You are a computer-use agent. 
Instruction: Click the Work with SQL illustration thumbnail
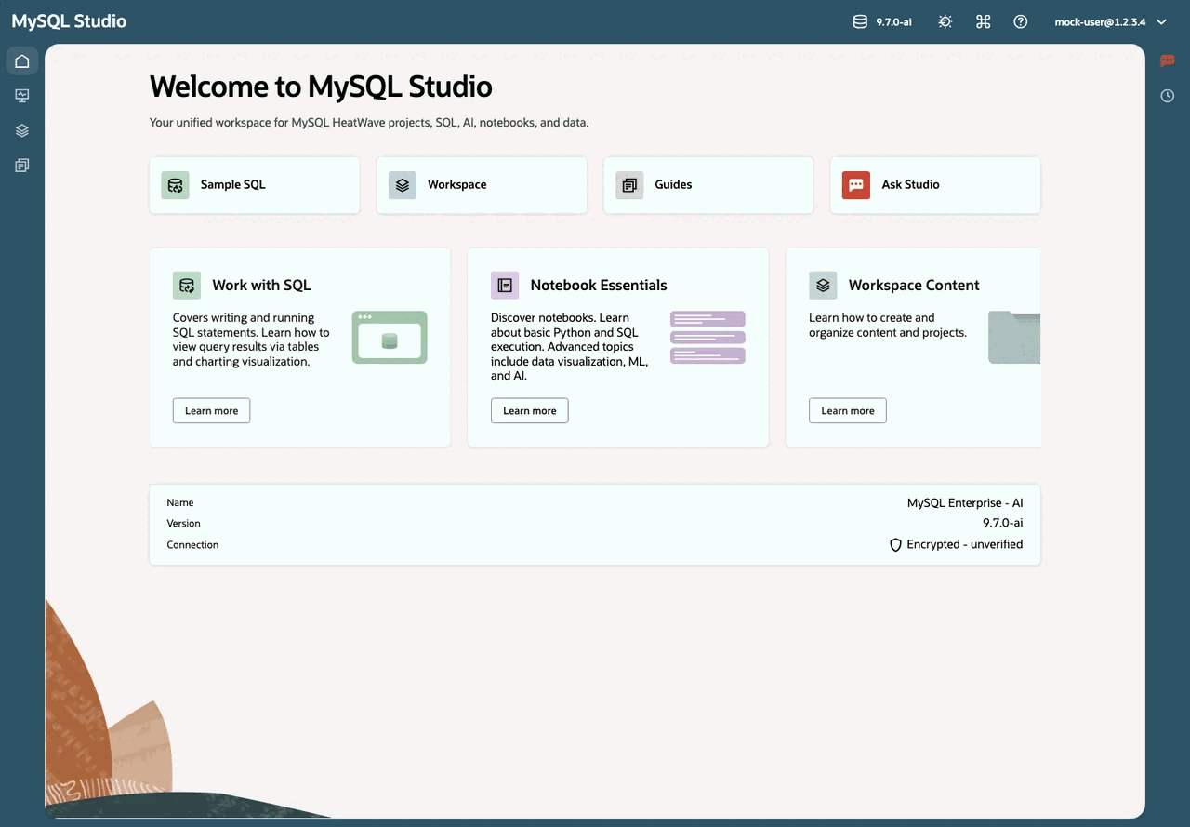(x=390, y=338)
